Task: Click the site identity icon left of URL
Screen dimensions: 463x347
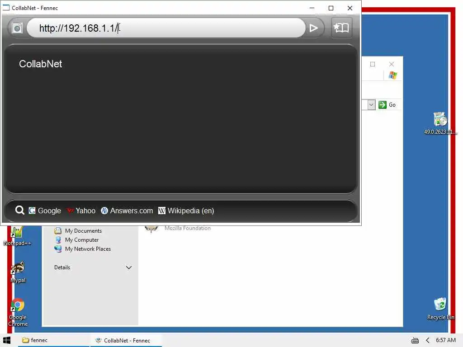Action: point(17,28)
